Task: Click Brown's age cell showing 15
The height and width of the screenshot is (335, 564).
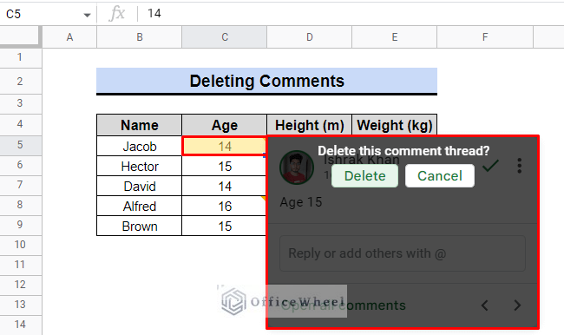Action: (x=225, y=227)
